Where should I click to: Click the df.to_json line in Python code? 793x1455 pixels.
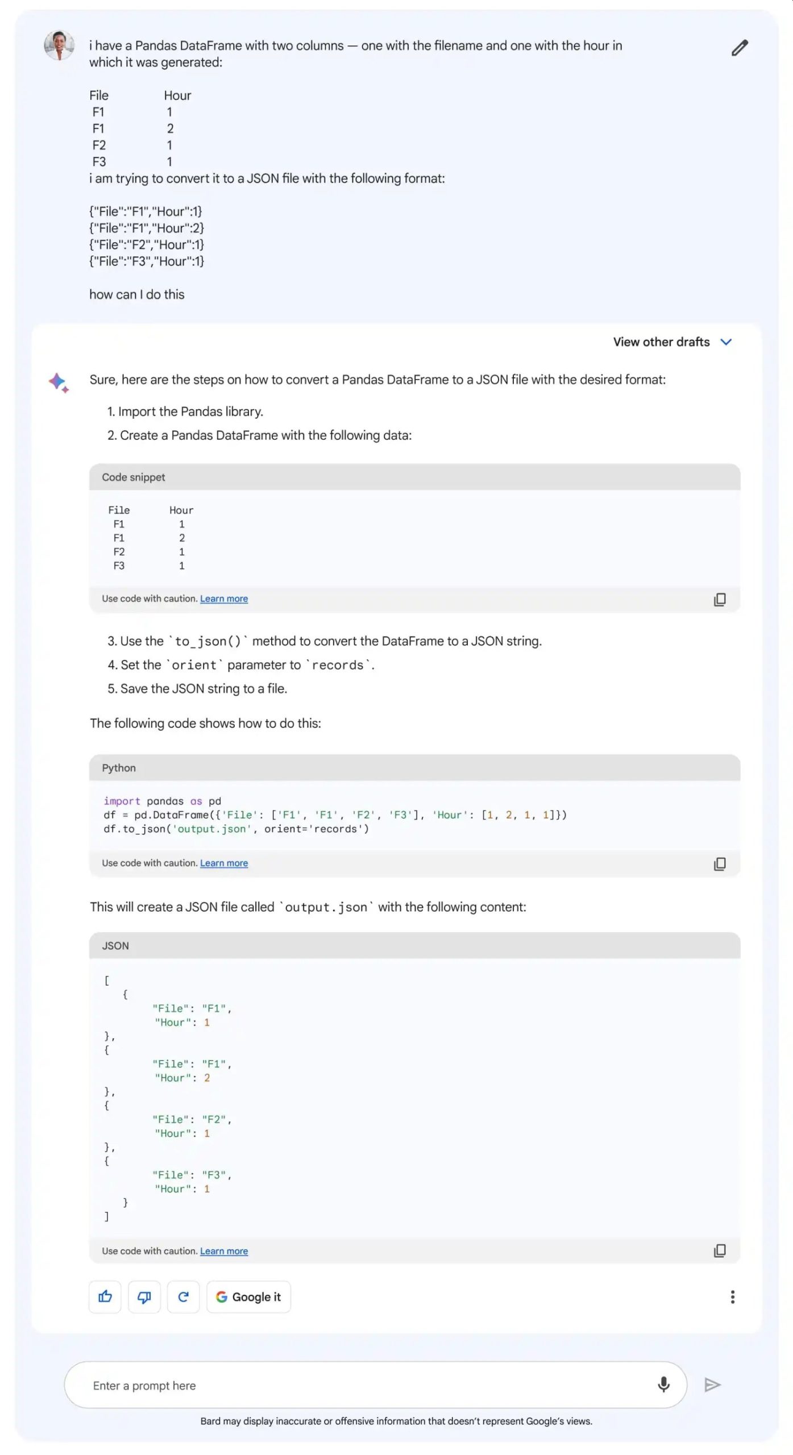click(236, 829)
